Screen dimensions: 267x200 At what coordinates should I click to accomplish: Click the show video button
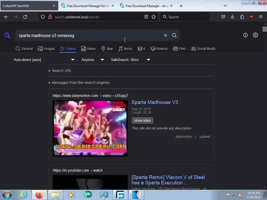click(142, 120)
